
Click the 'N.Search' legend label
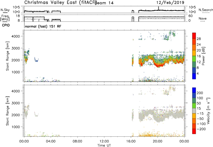[206, 10]
